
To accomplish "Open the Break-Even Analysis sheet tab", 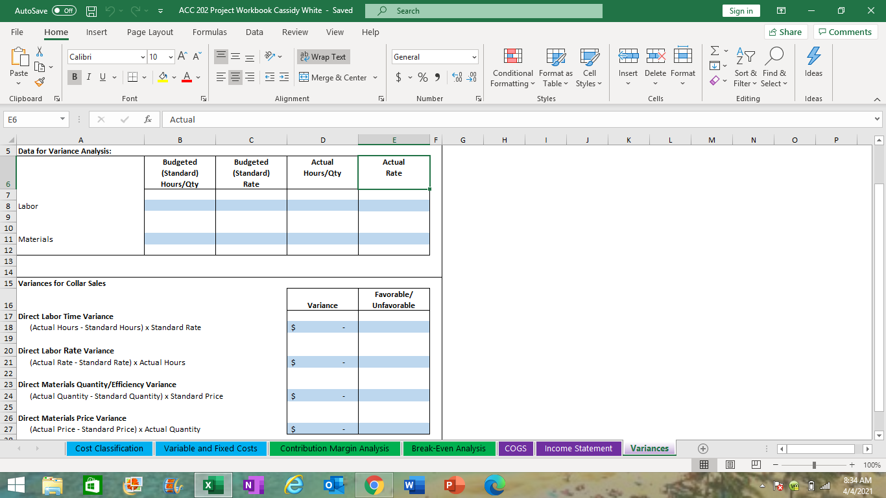I will pos(449,448).
